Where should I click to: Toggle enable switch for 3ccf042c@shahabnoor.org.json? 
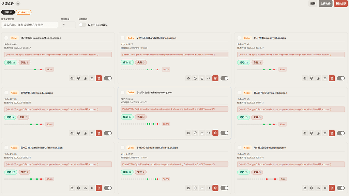tap(224, 133)
